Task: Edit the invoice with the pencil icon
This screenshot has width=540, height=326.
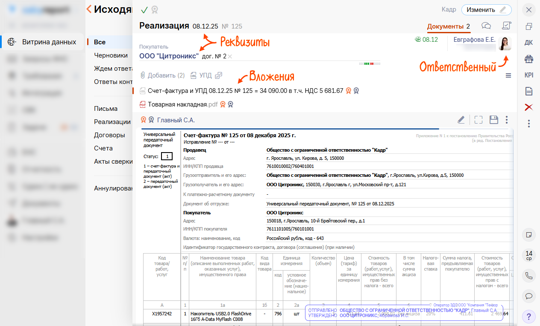Action: click(x=461, y=120)
